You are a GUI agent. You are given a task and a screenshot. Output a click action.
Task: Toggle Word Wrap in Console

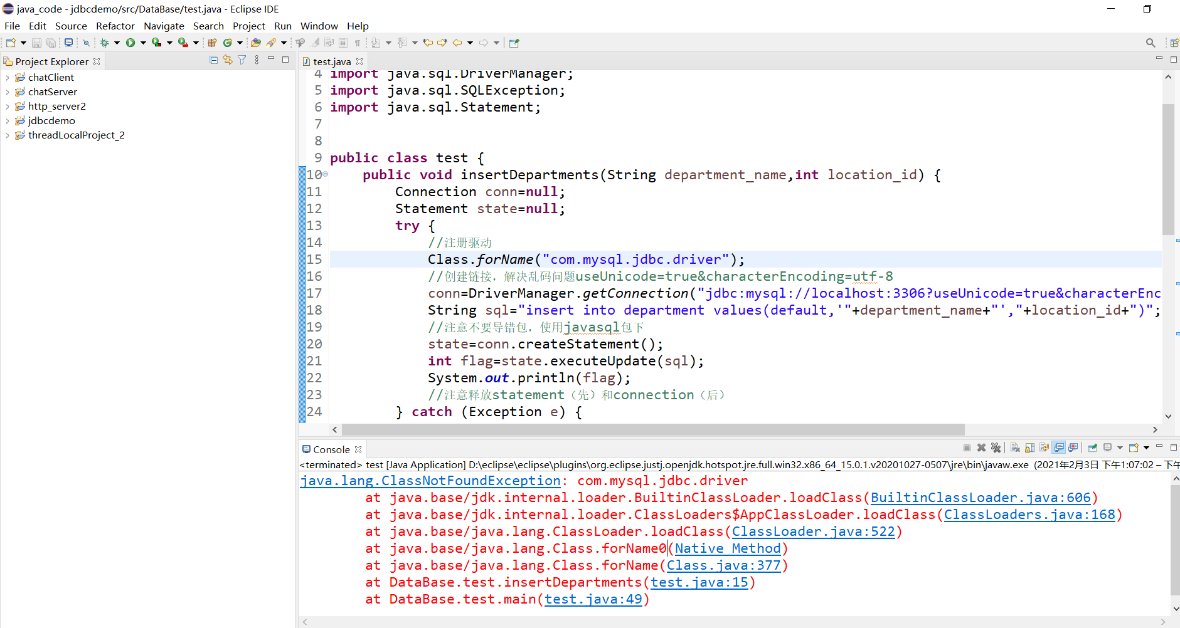[x=1044, y=447]
